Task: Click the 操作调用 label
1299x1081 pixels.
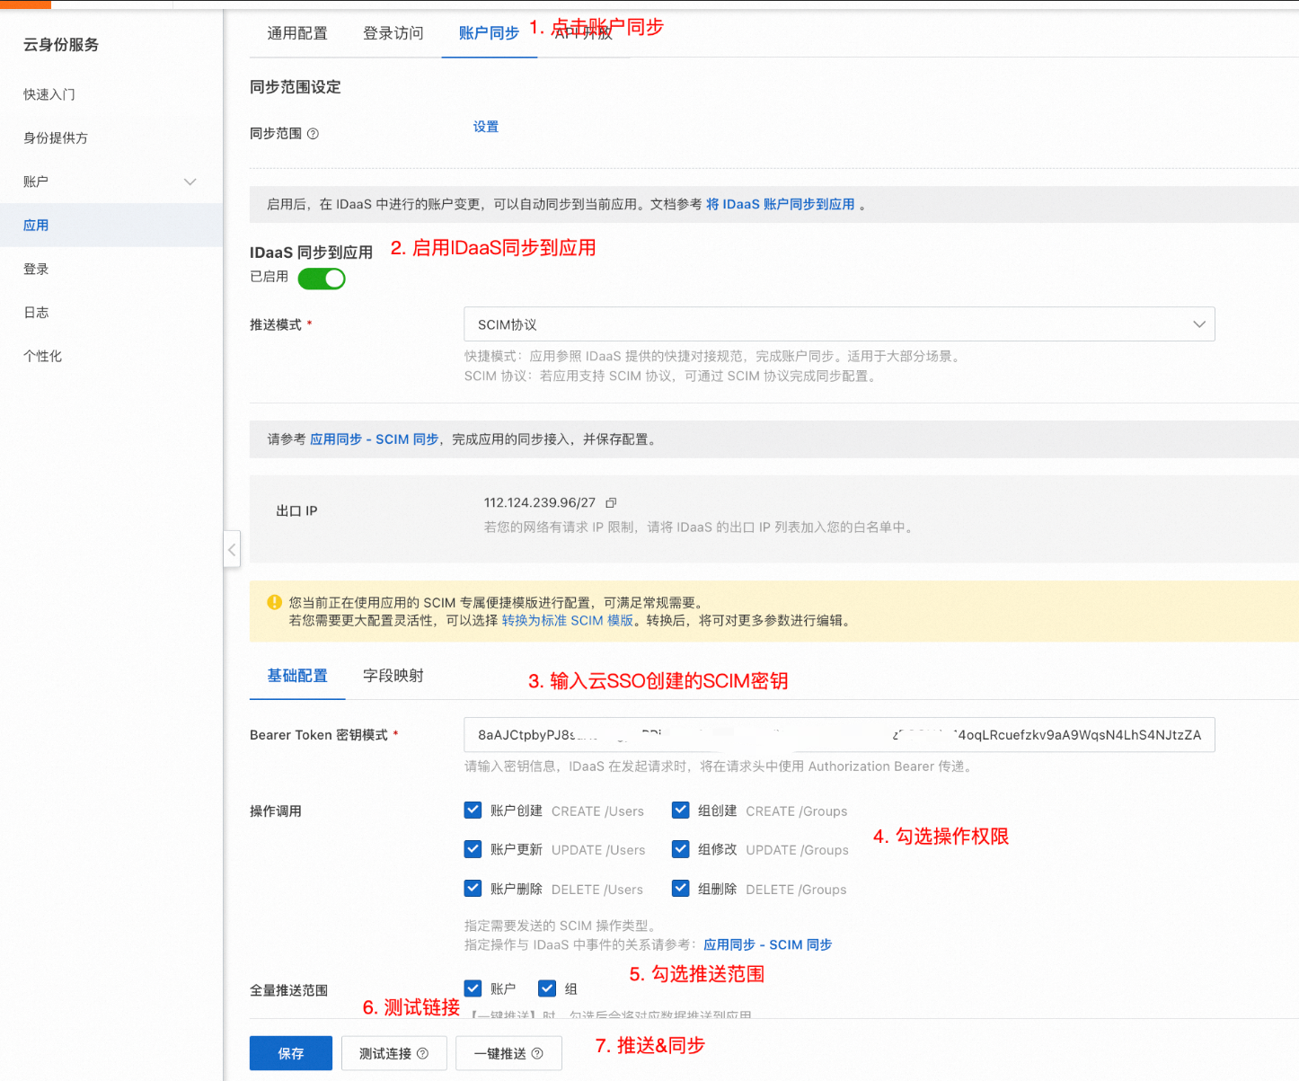Action: click(276, 811)
